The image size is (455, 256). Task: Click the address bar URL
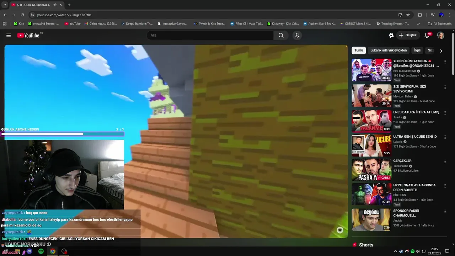tap(64, 15)
